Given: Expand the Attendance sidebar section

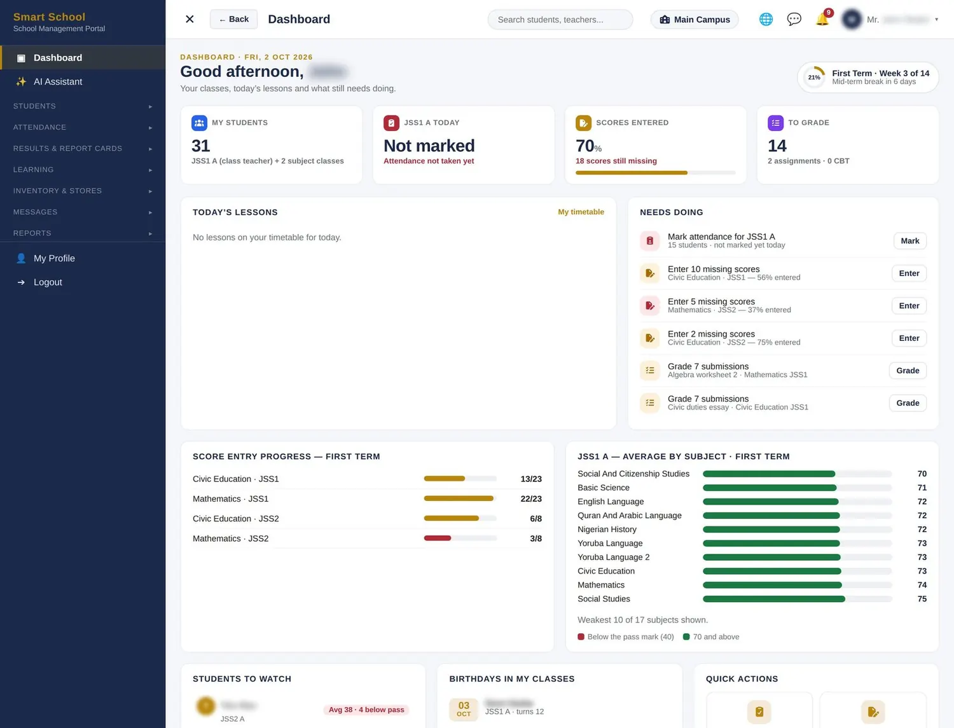Looking at the screenshot, I should click(x=83, y=127).
